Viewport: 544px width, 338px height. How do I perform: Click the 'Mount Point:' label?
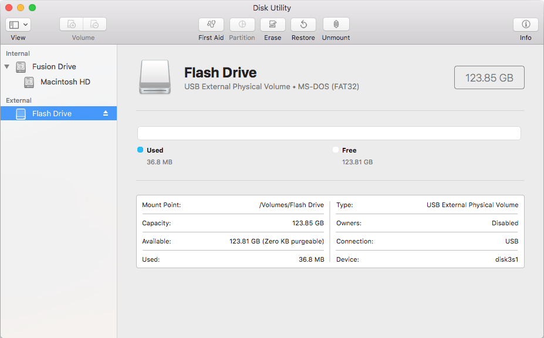point(161,205)
